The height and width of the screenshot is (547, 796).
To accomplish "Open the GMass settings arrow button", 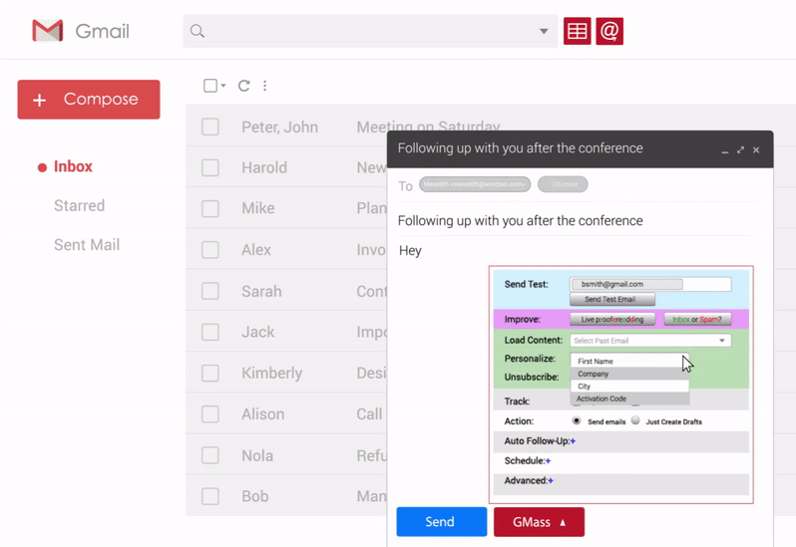I will pyautogui.click(x=539, y=522).
